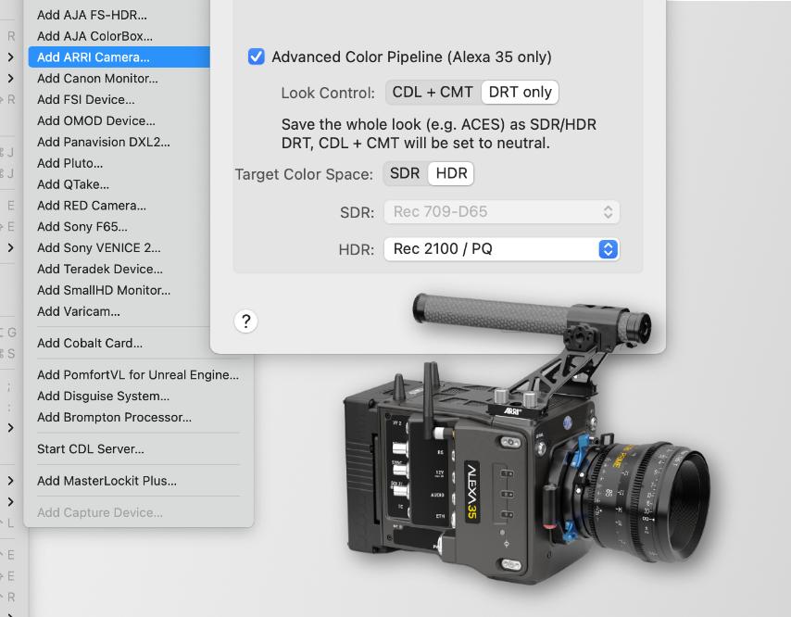Image resolution: width=791 pixels, height=617 pixels.
Task: Click the highlighted Add ARRI Camera entry
Action: [119, 57]
